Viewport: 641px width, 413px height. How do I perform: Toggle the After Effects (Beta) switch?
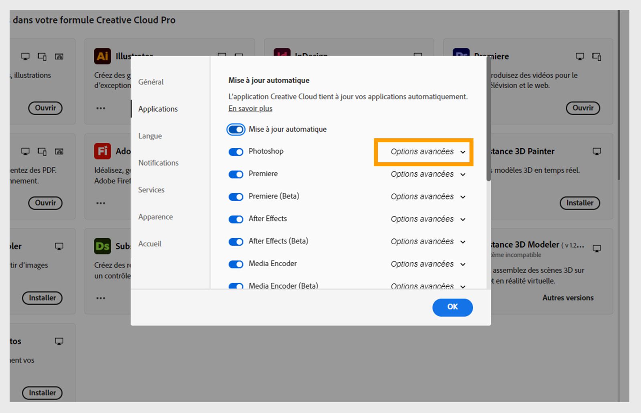coord(236,241)
